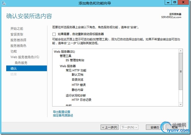The width and height of the screenshot is (191, 135).
Task: Click the list scrollbar thumb
Action: 181,71
